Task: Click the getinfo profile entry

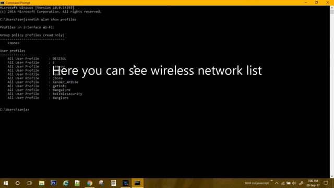Action: point(59,86)
